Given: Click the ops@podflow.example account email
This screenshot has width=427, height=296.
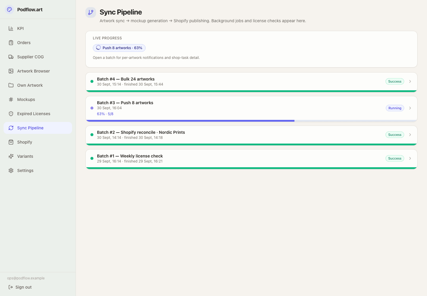Looking at the screenshot, I should [x=26, y=278].
